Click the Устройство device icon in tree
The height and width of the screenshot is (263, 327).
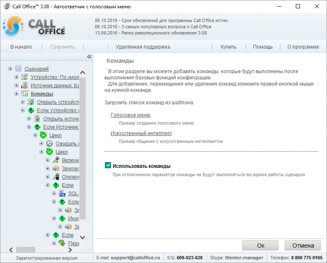click(25, 77)
